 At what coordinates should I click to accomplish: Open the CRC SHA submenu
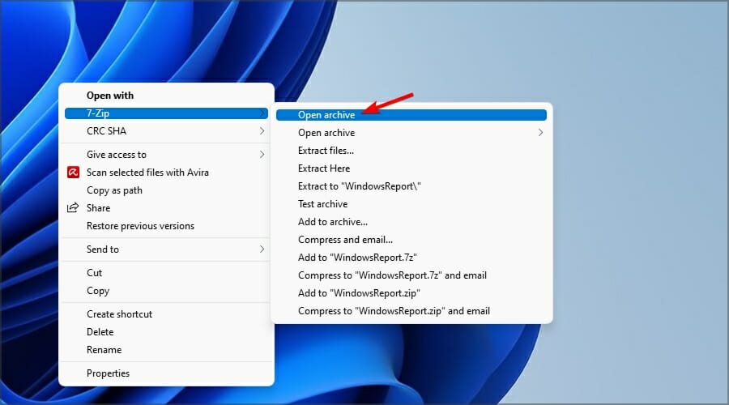(x=166, y=131)
